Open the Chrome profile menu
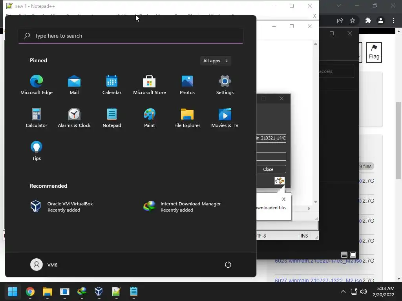The image size is (402, 301). [x=381, y=20]
